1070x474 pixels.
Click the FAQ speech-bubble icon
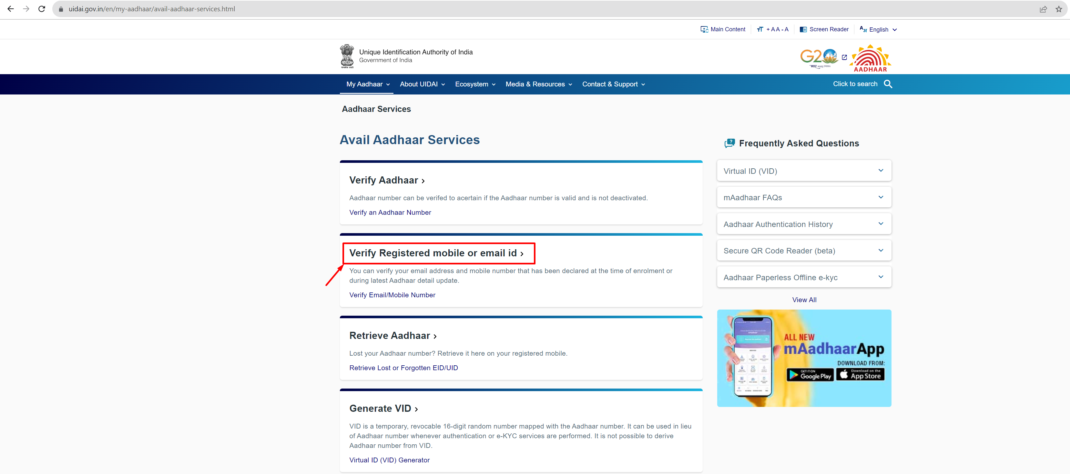click(x=729, y=143)
